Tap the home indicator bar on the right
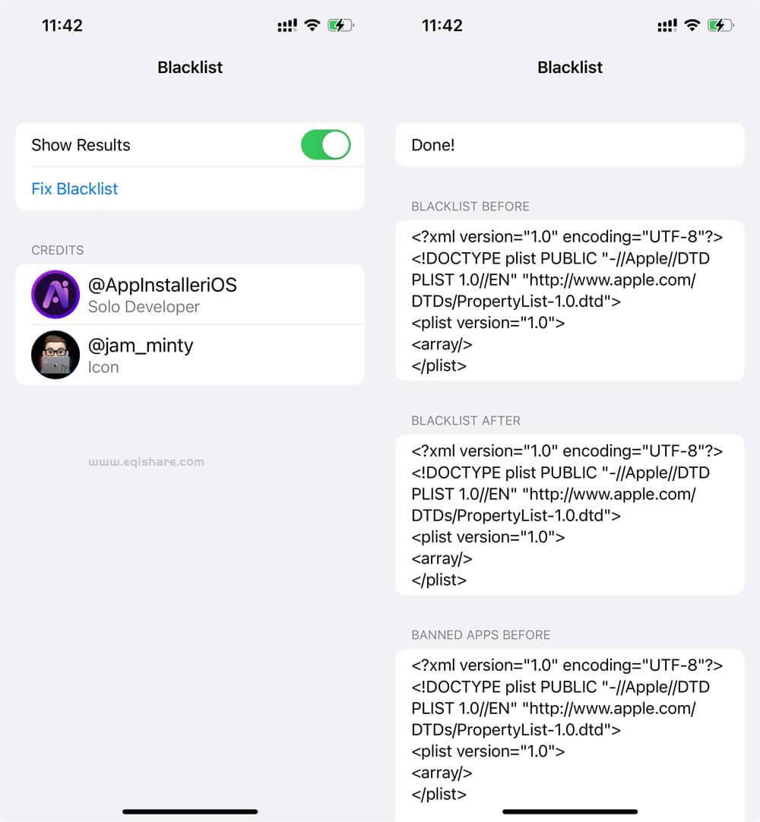Screen dimensions: 760x822 (x=568, y=811)
